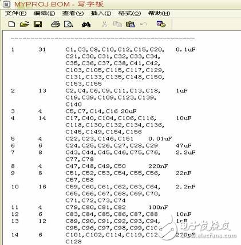Open the 帮助(H) menu
This screenshot has height=245, width=241.
(159, 13)
